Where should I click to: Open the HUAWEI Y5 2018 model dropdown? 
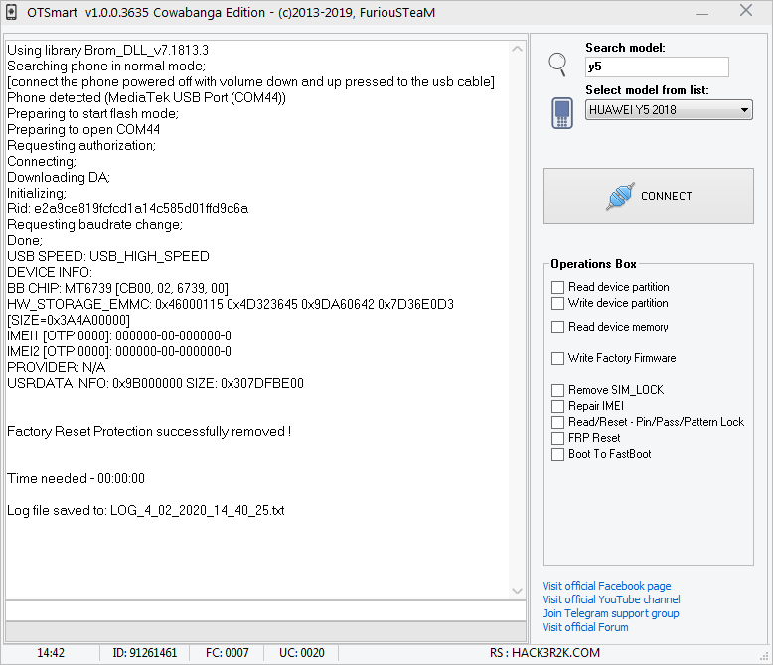coord(669,110)
